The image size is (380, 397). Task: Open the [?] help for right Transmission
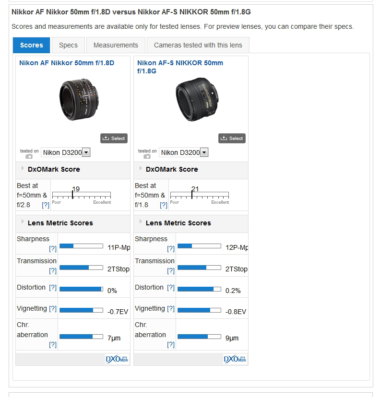[171, 270]
